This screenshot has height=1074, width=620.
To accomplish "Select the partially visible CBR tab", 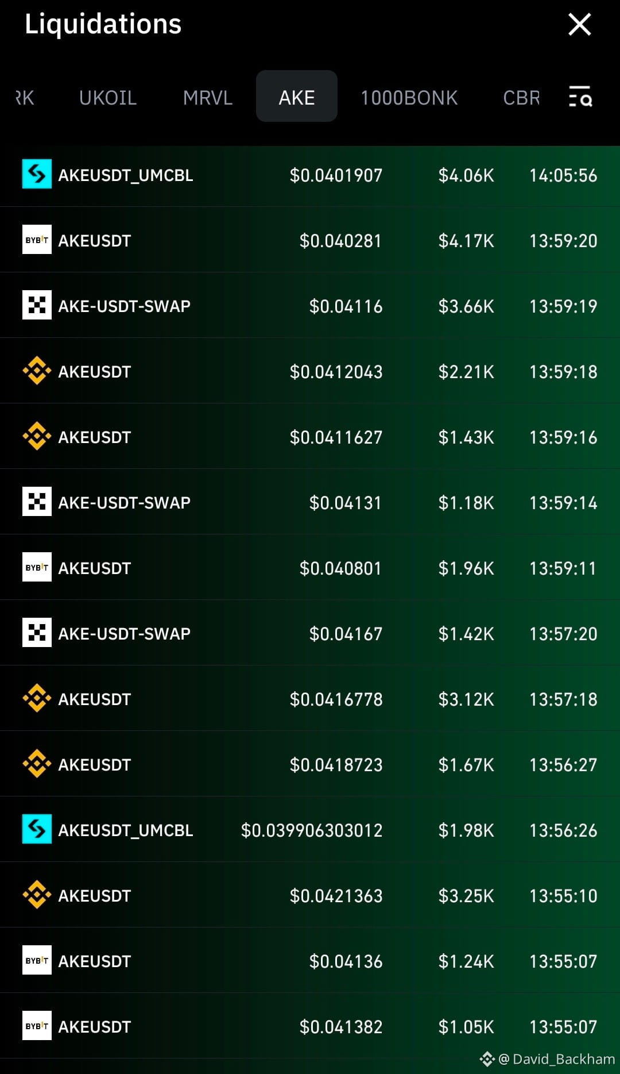I will (x=521, y=97).
